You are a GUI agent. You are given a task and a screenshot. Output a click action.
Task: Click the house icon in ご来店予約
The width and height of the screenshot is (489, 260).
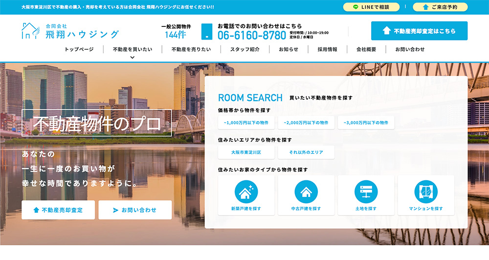(x=425, y=7)
